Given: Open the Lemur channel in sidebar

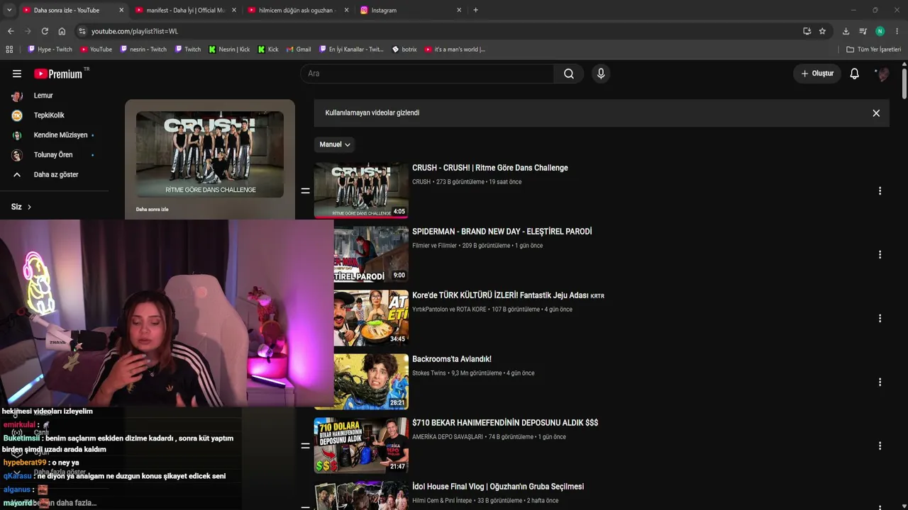Looking at the screenshot, I should click(x=43, y=96).
